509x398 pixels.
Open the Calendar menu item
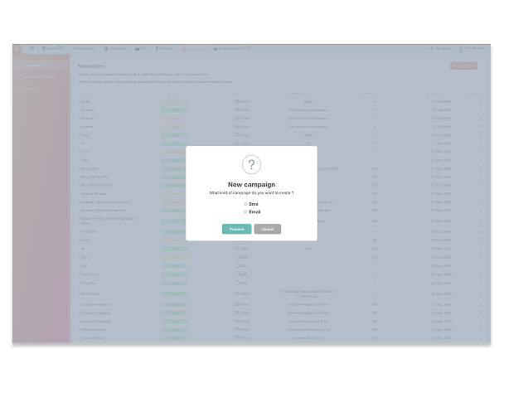pyautogui.click(x=52, y=48)
